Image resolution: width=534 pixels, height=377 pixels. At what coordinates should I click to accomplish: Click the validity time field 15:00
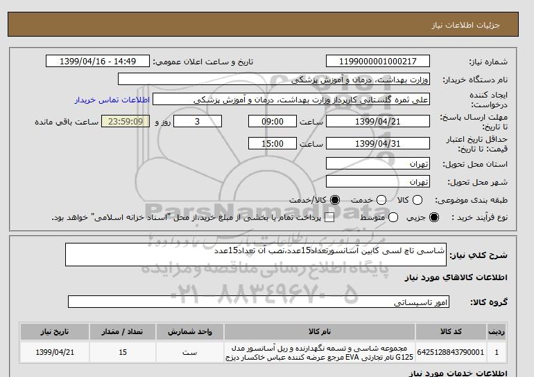pyautogui.click(x=273, y=143)
